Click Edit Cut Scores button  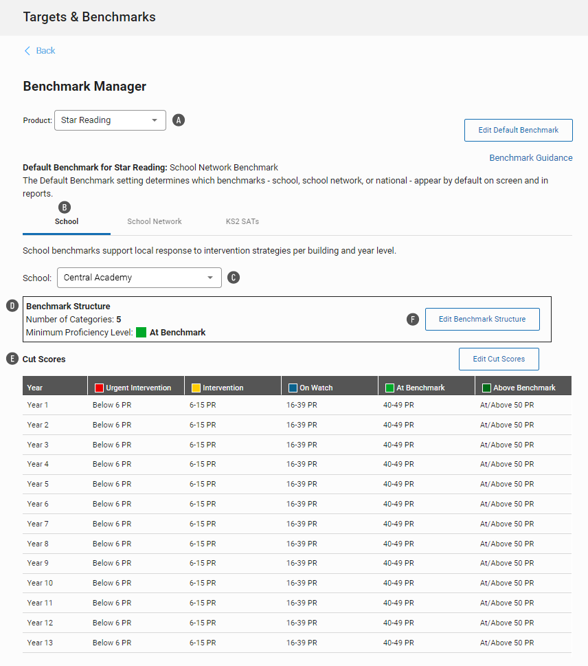(x=499, y=359)
